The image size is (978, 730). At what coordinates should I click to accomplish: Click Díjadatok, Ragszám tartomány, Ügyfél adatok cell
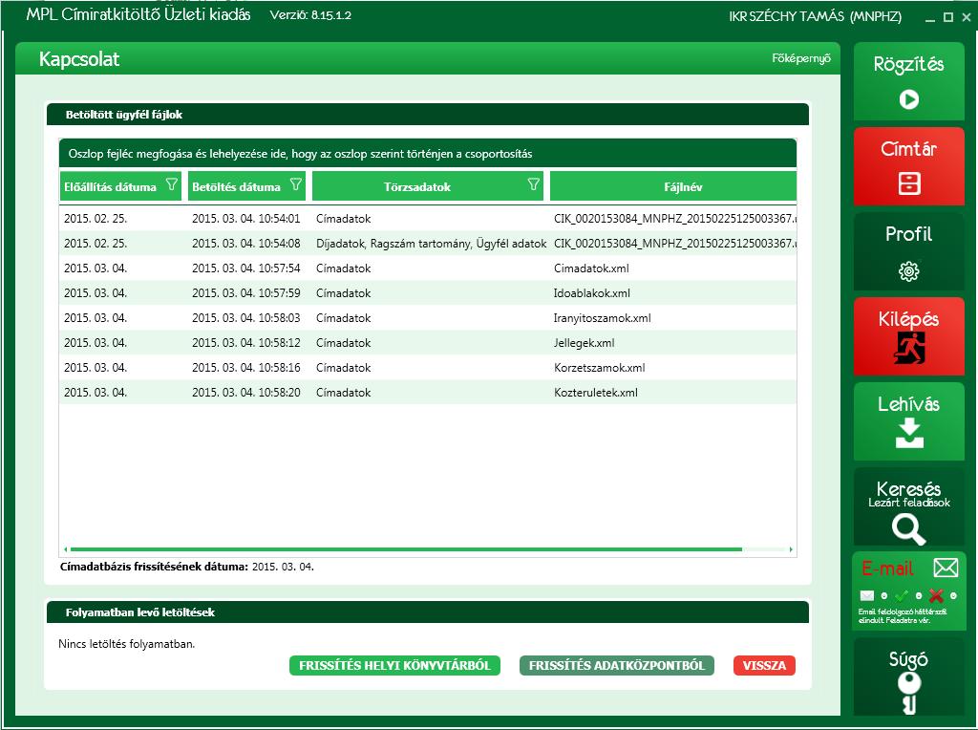pyautogui.click(x=431, y=244)
